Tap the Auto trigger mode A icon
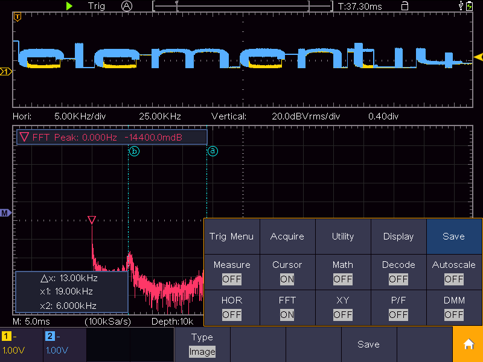 coord(127,6)
